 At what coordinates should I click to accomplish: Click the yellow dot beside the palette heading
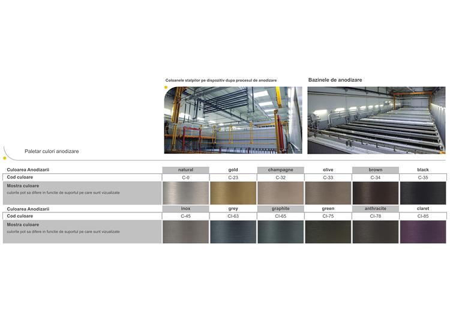pyautogui.click(x=5, y=159)
